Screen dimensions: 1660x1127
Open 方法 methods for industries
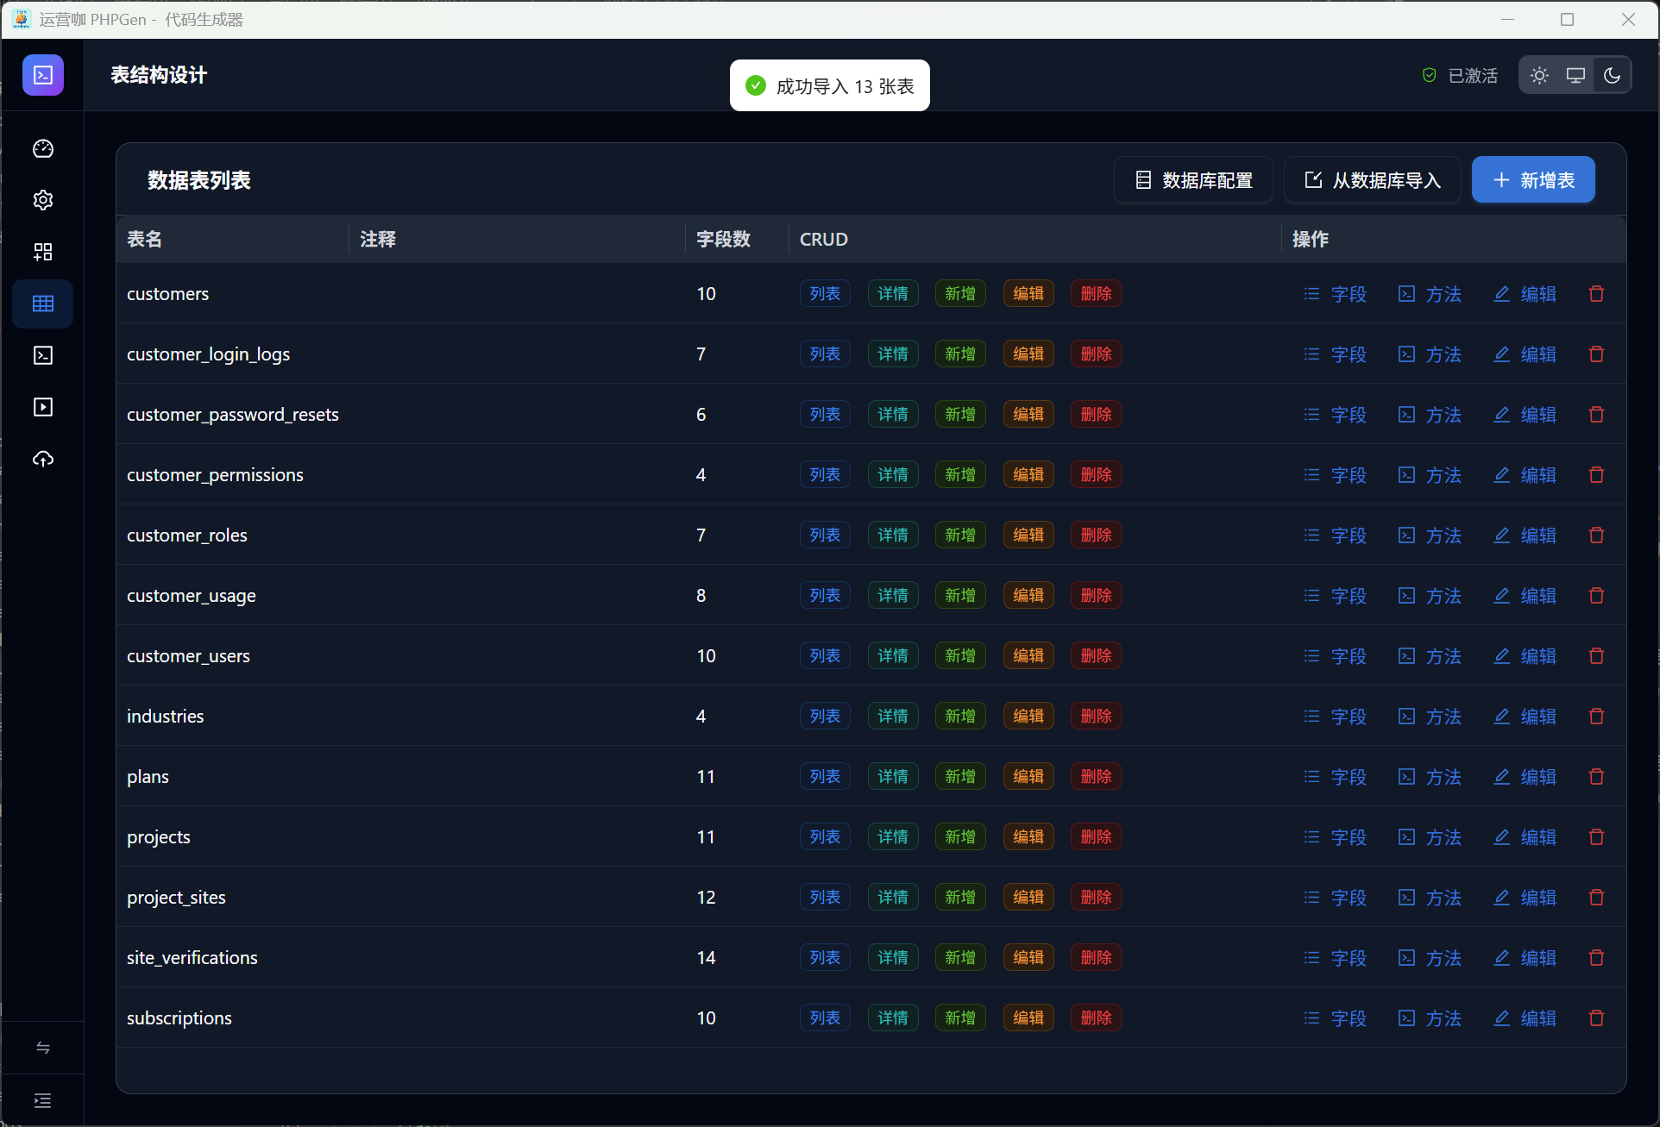(1430, 717)
